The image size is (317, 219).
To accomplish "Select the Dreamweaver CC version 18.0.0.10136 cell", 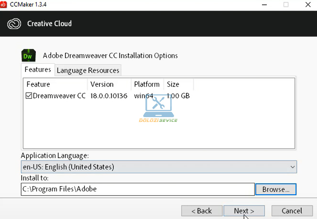I will tap(109, 96).
